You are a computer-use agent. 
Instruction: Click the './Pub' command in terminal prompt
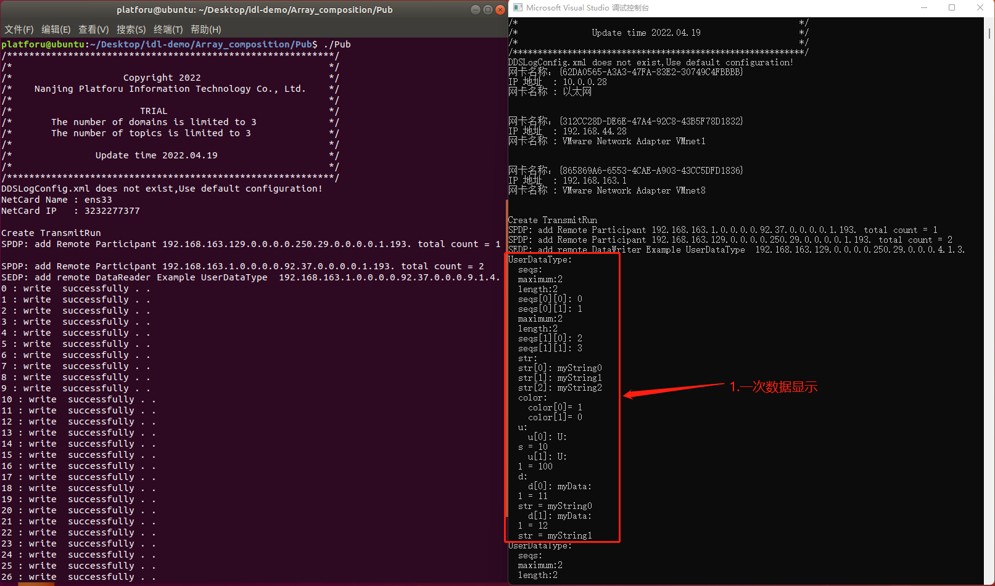[337, 44]
